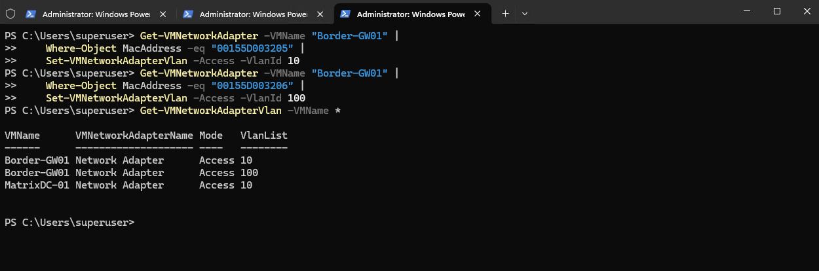The image size is (819, 271).
Task: Close the active third PowerShell tab
Action: [x=477, y=13]
